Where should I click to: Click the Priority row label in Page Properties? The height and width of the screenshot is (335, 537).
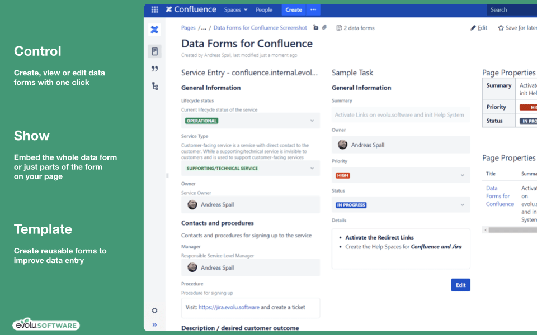(496, 107)
